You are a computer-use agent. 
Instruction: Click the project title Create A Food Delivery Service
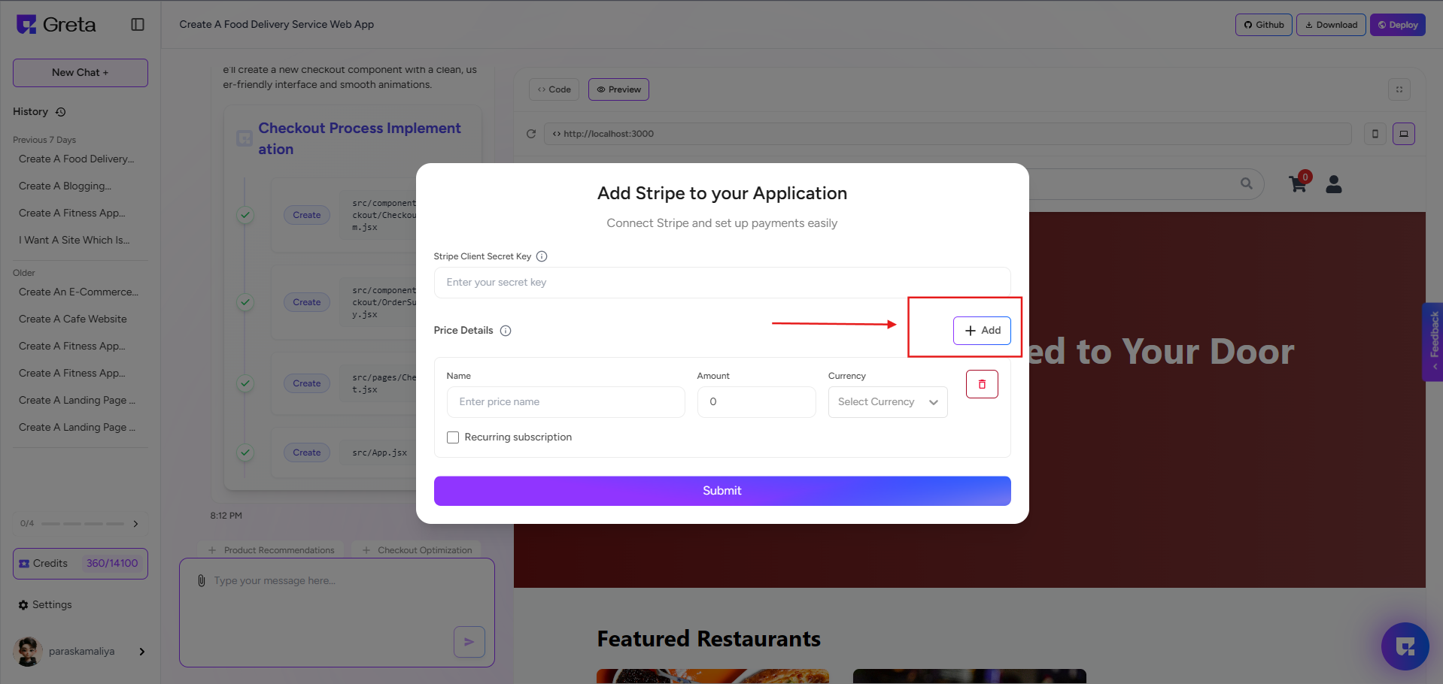[x=277, y=25]
